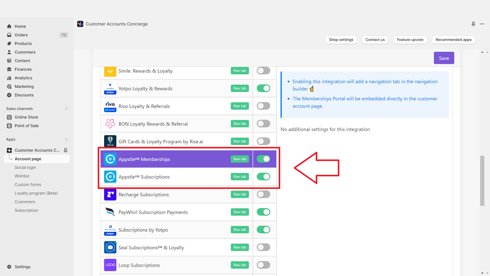Expand the Apps section chevron
Image resolution: width=490 pixels, height=276 pixels.
(x=66, y=139)
